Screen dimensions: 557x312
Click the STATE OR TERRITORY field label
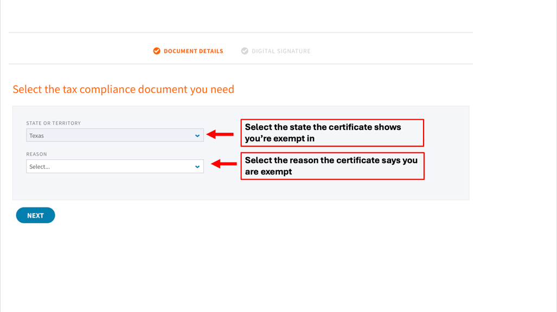coord(54,123)
